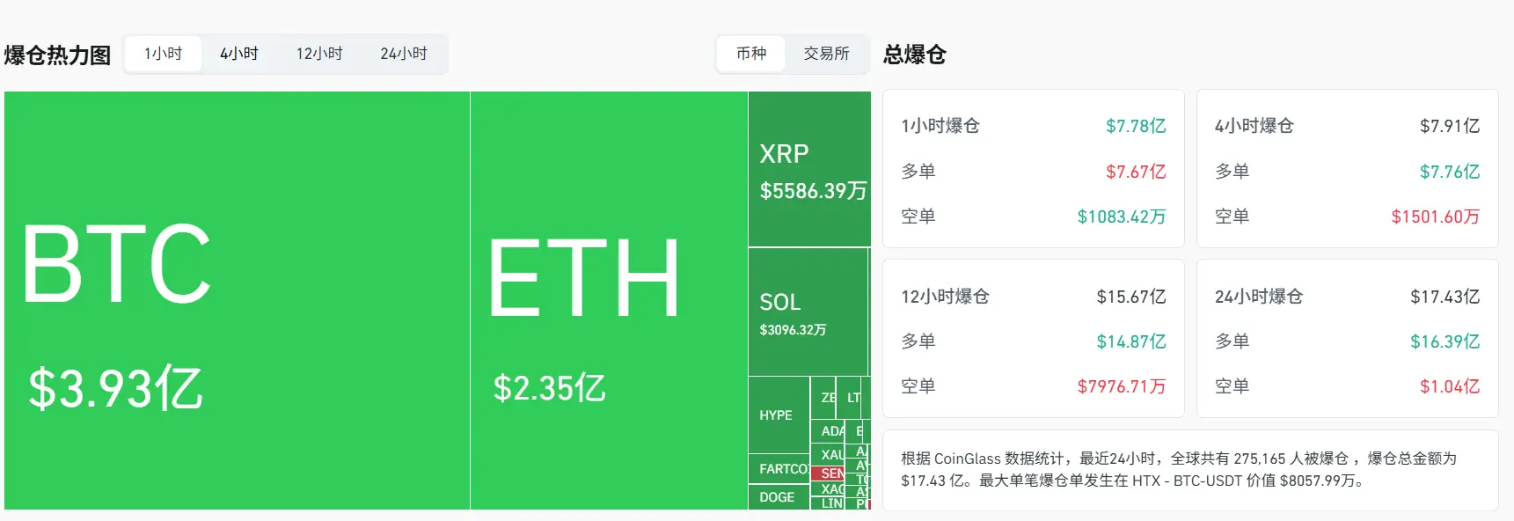Switch heatmap to 交易所 view
The height and width of the screenshot is (521, 1514).
(x=826, y=54)
